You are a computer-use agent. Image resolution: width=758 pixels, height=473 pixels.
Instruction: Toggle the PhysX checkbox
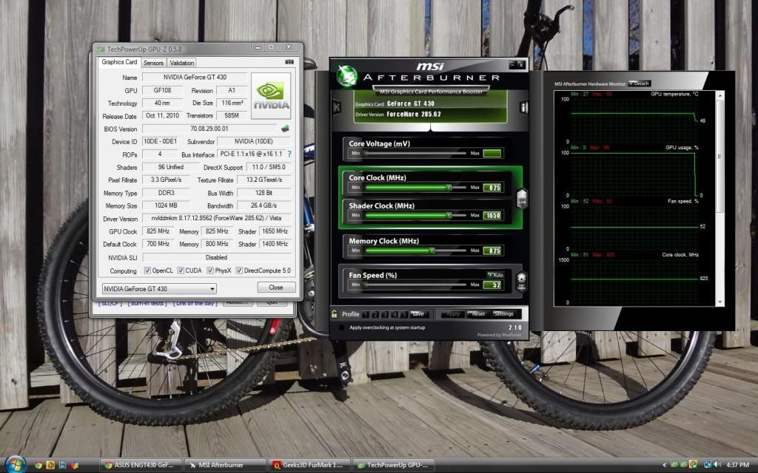click(210, 270)
